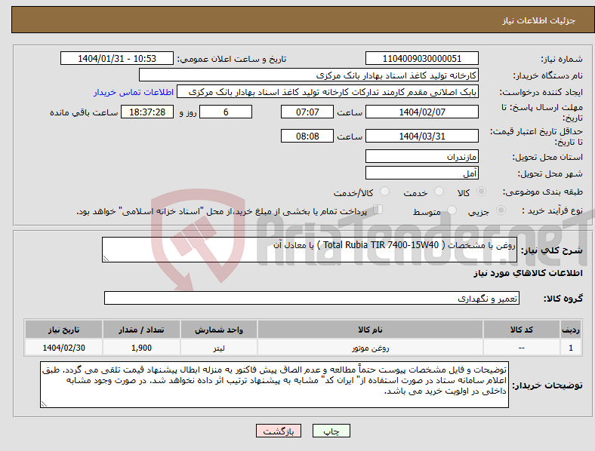Select the جزیی purchase type radio

[501, 210]
